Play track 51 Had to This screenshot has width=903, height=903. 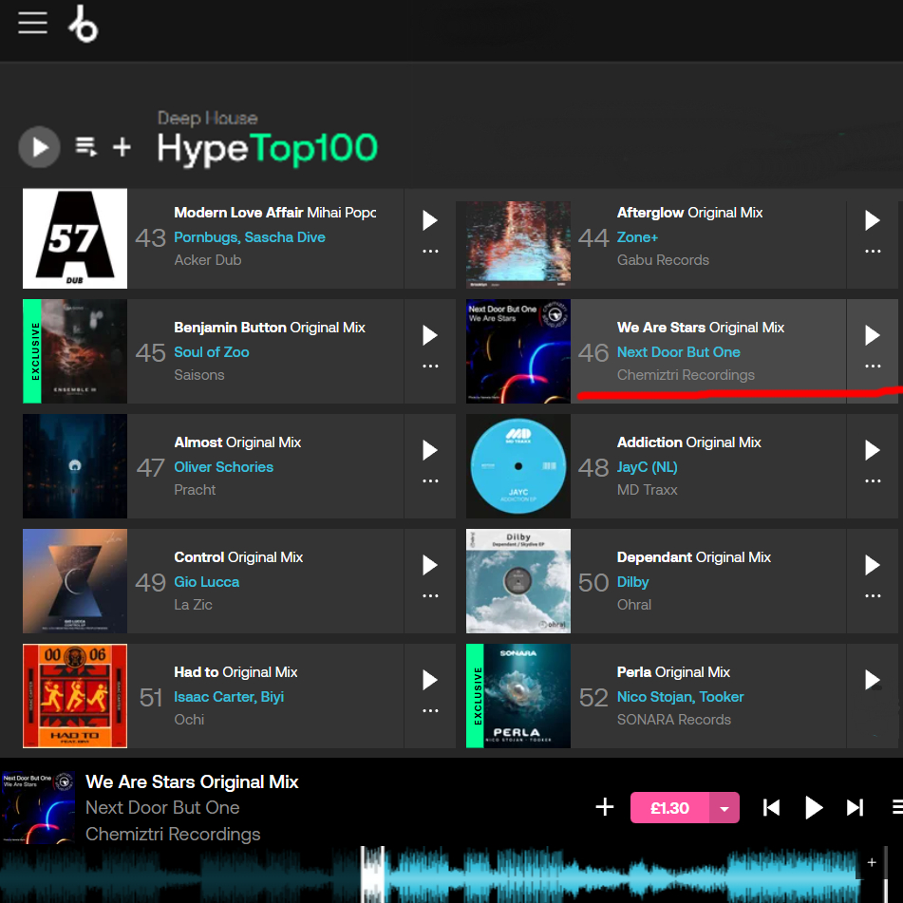tap(430, 680)
